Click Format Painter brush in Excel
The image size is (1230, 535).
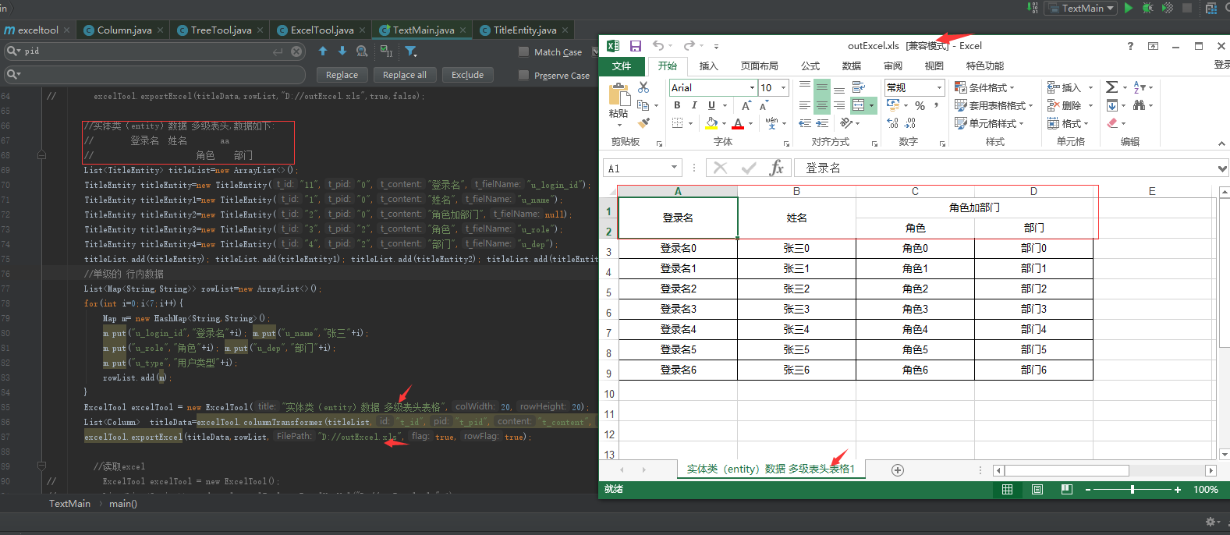tap(643, 122)
